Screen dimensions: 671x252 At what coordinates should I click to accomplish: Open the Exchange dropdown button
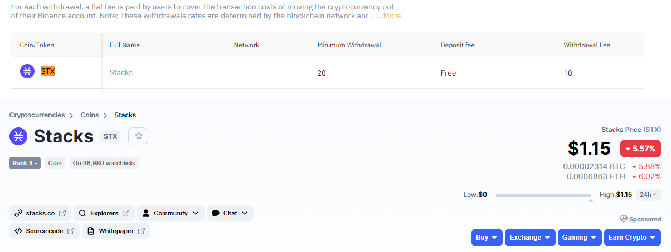pyautogui.click(x=530, y=238)
